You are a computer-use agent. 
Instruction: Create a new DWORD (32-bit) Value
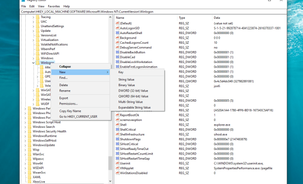(x=137, y=91)
